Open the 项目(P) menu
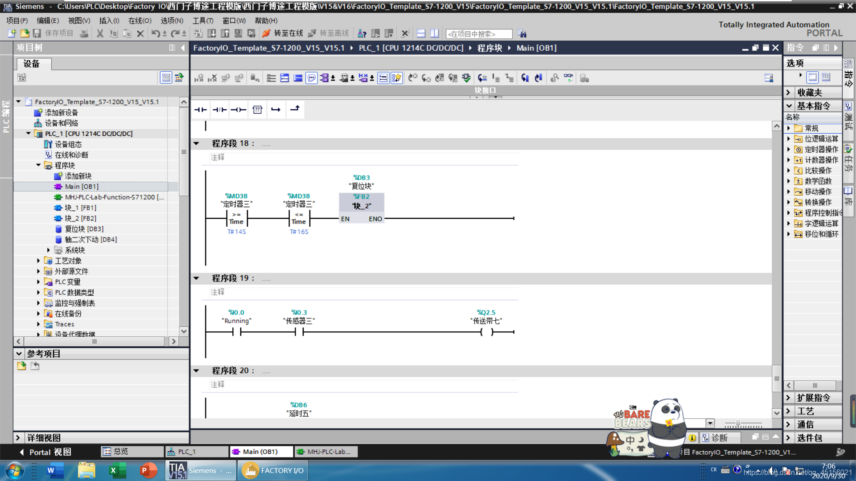Screen dimensions: 856x481 click(17, 20)
